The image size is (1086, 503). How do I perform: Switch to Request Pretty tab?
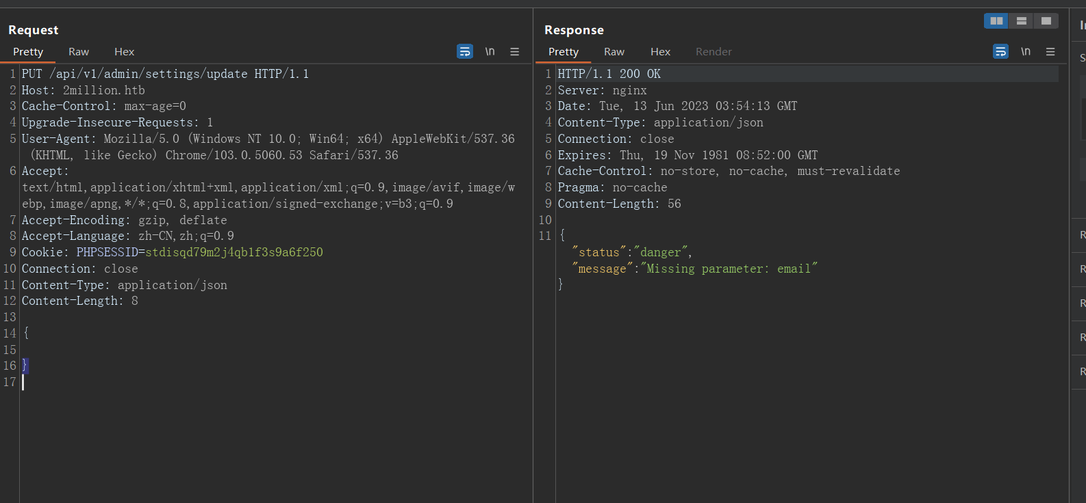tap(28, 52)
